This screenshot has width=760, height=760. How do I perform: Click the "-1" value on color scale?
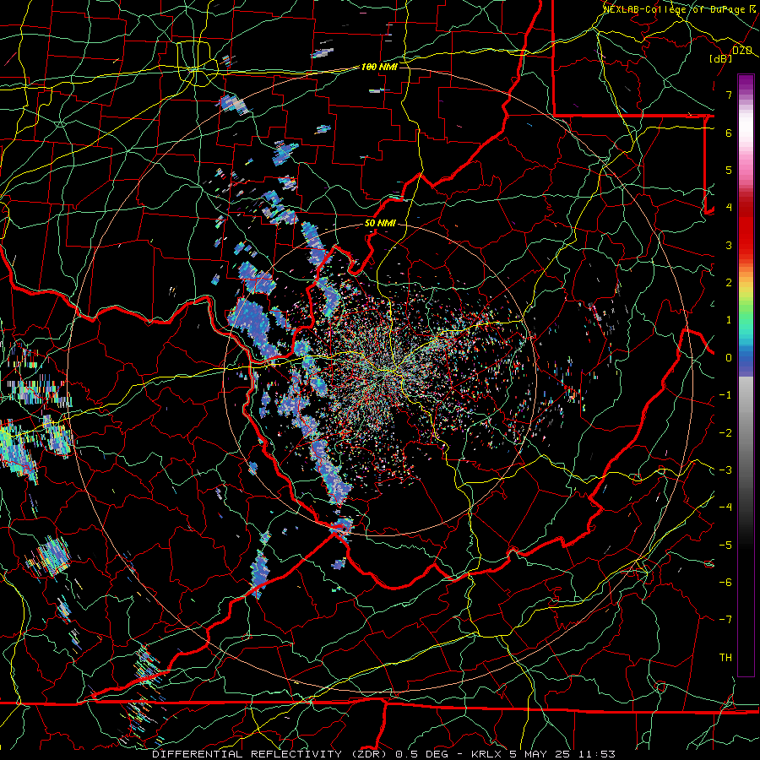pyautogui.click(x=725, y=395)
